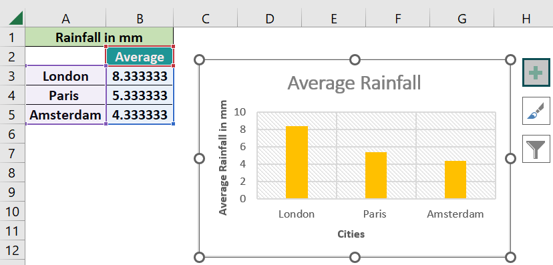Open the Chart Styles paintbrush button
Image resolution: width=553 pixels, height=265 pixels.
[536, 111]
